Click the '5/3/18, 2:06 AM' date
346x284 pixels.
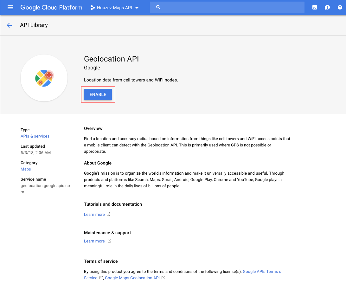click(x=36, y=153)
